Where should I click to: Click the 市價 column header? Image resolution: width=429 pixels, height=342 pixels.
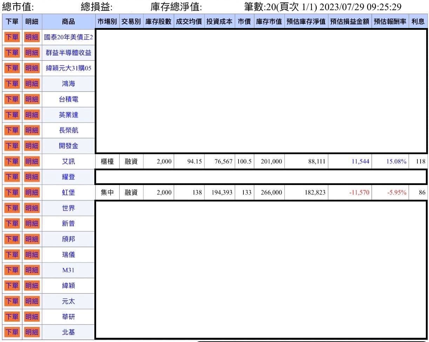[x=244, y=22]
